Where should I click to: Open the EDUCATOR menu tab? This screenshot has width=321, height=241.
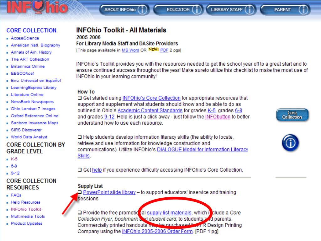click(178, 10)
